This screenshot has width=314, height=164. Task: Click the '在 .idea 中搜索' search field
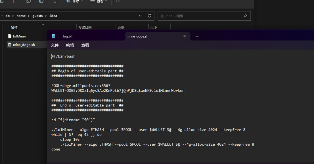coord(204,16)
